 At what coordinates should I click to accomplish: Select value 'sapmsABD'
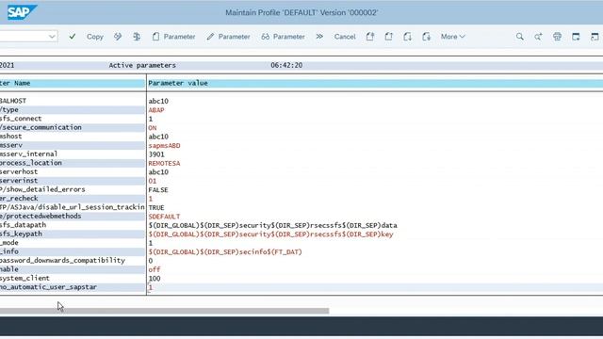click(164, 146)
